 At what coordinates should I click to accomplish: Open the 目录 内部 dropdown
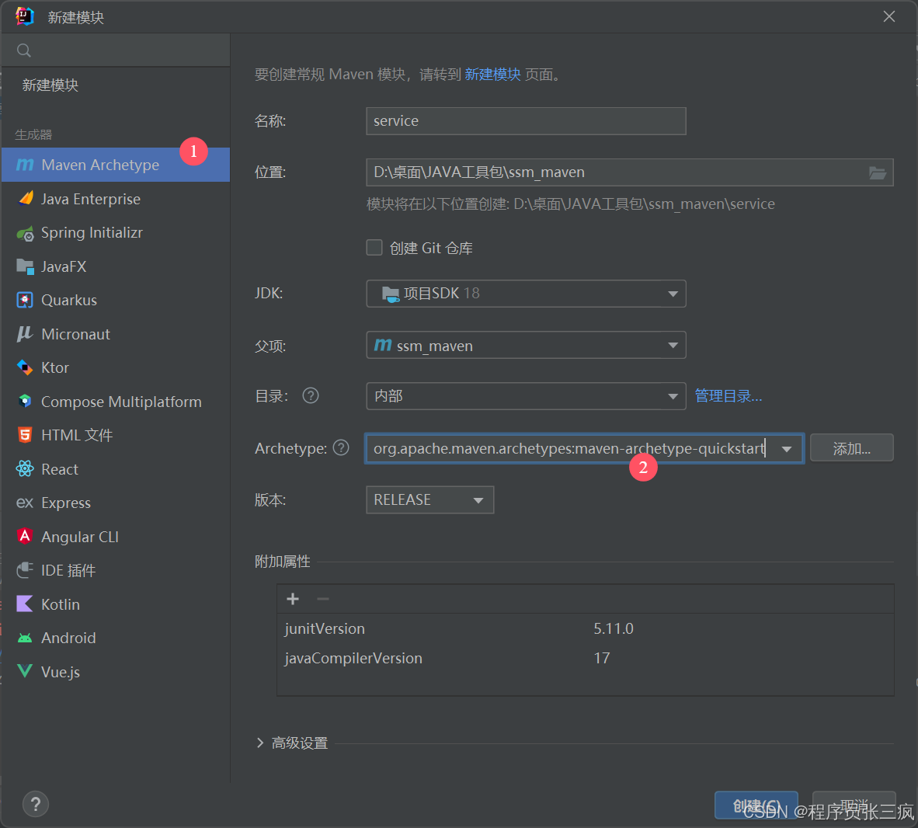(526, 396)
